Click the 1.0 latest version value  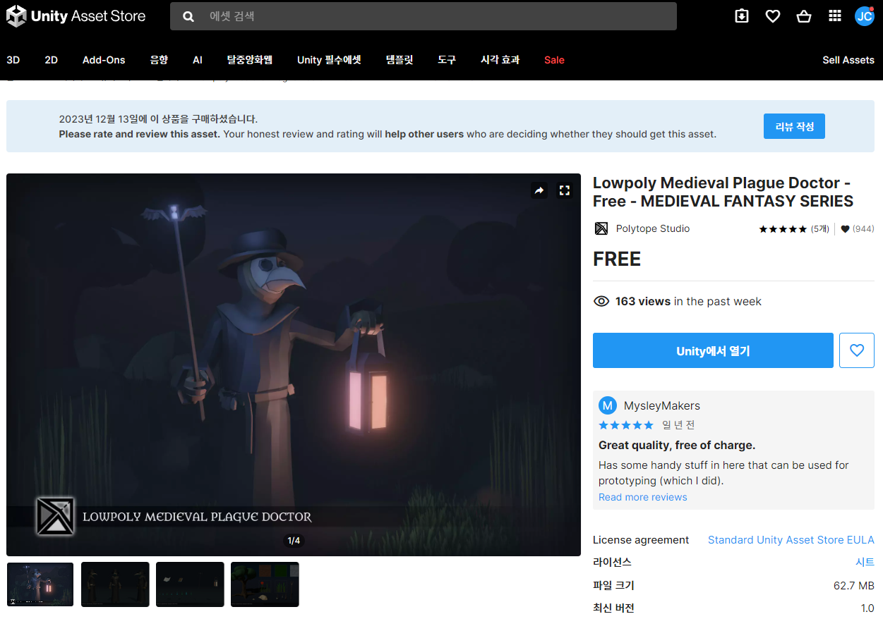point(867,608)
